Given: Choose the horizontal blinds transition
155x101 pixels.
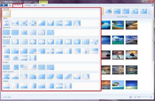Looking at the screenshot, I should [x=6, y=32].
